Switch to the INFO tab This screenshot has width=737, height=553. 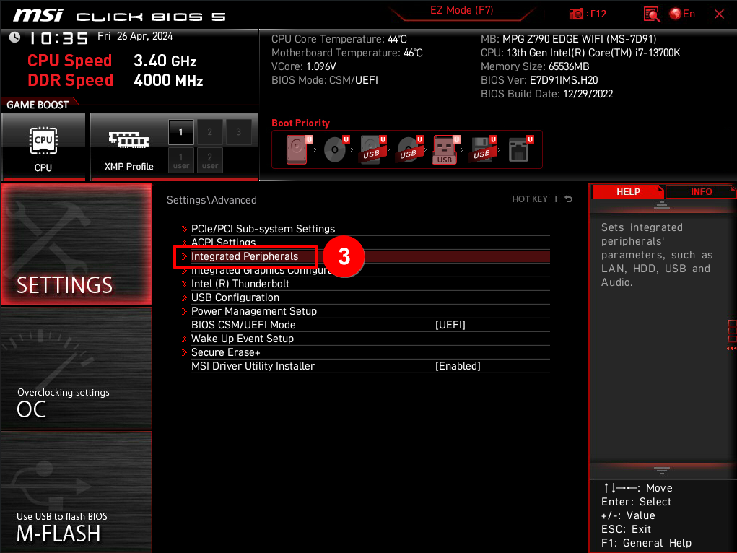click(699, 191)
